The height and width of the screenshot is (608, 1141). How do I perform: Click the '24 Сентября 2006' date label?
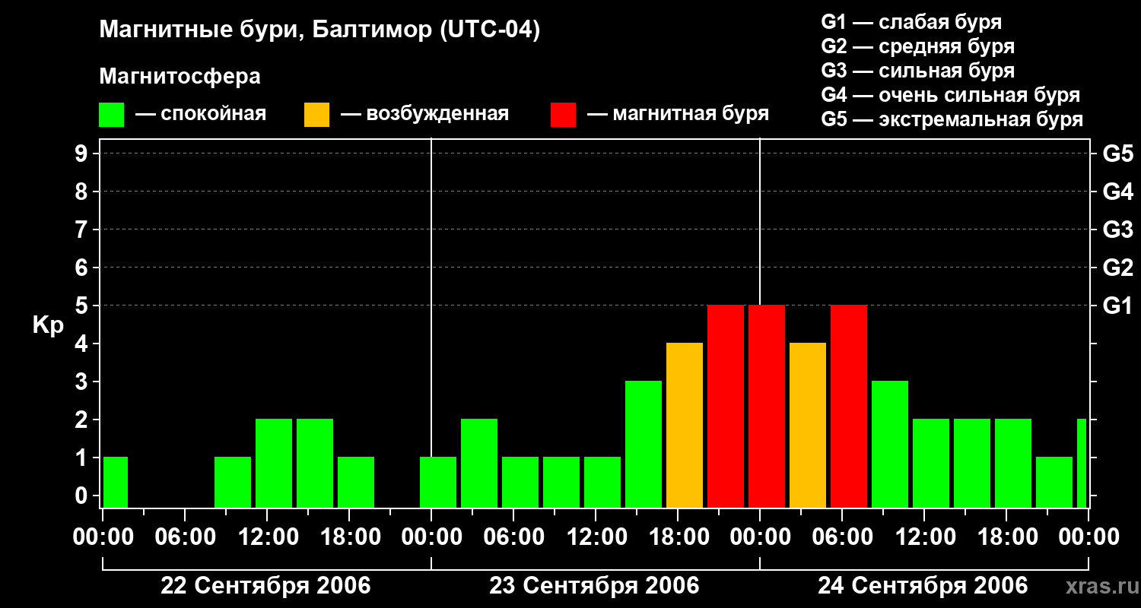pos(923,586)
